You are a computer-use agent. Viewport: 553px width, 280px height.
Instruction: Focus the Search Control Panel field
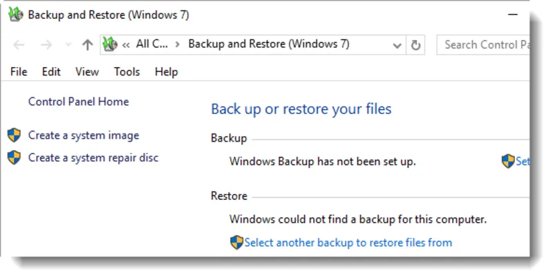click(483, 45)
